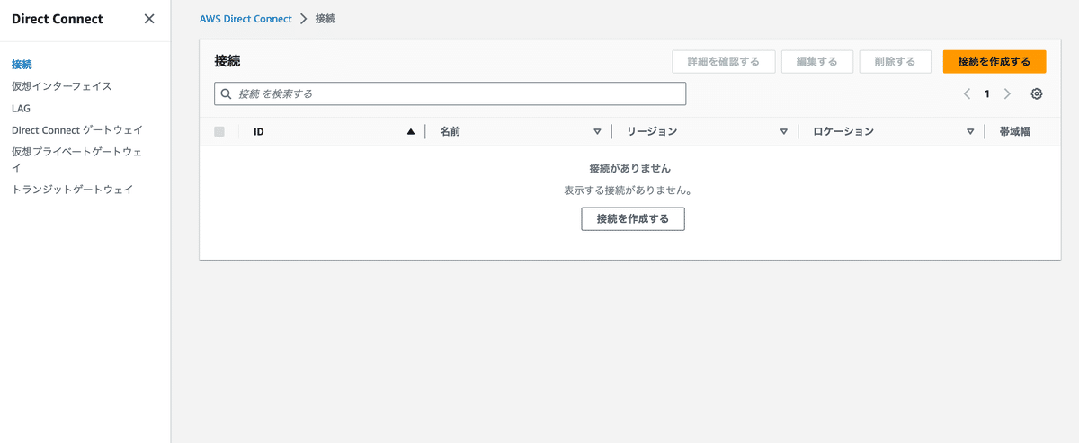1079x443 pixels.
Task: Sort the リージョン column
Action: [x=783, y=131]
